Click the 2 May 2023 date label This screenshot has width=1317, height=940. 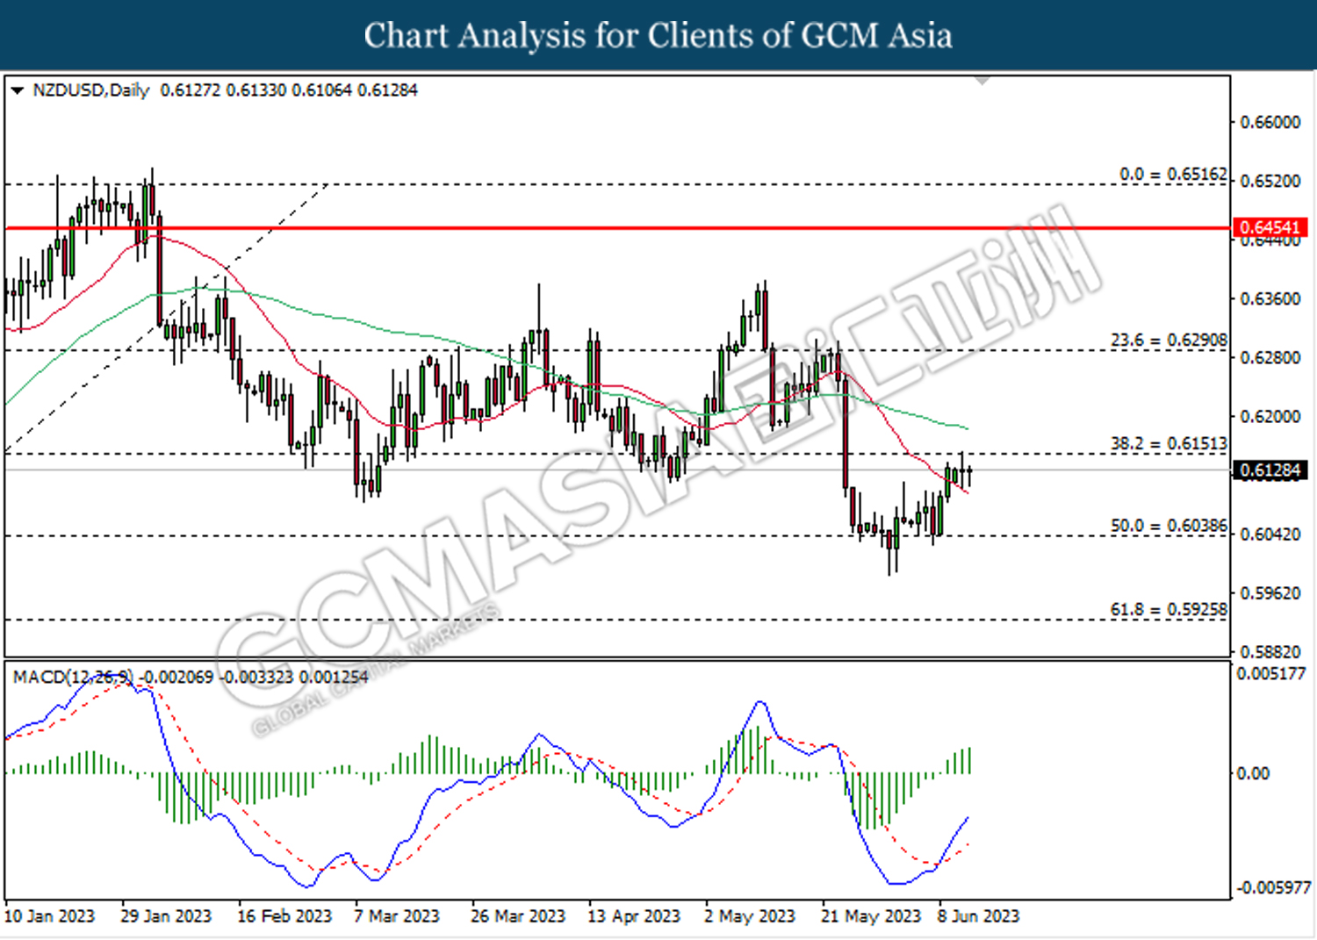tap(750, 916)
